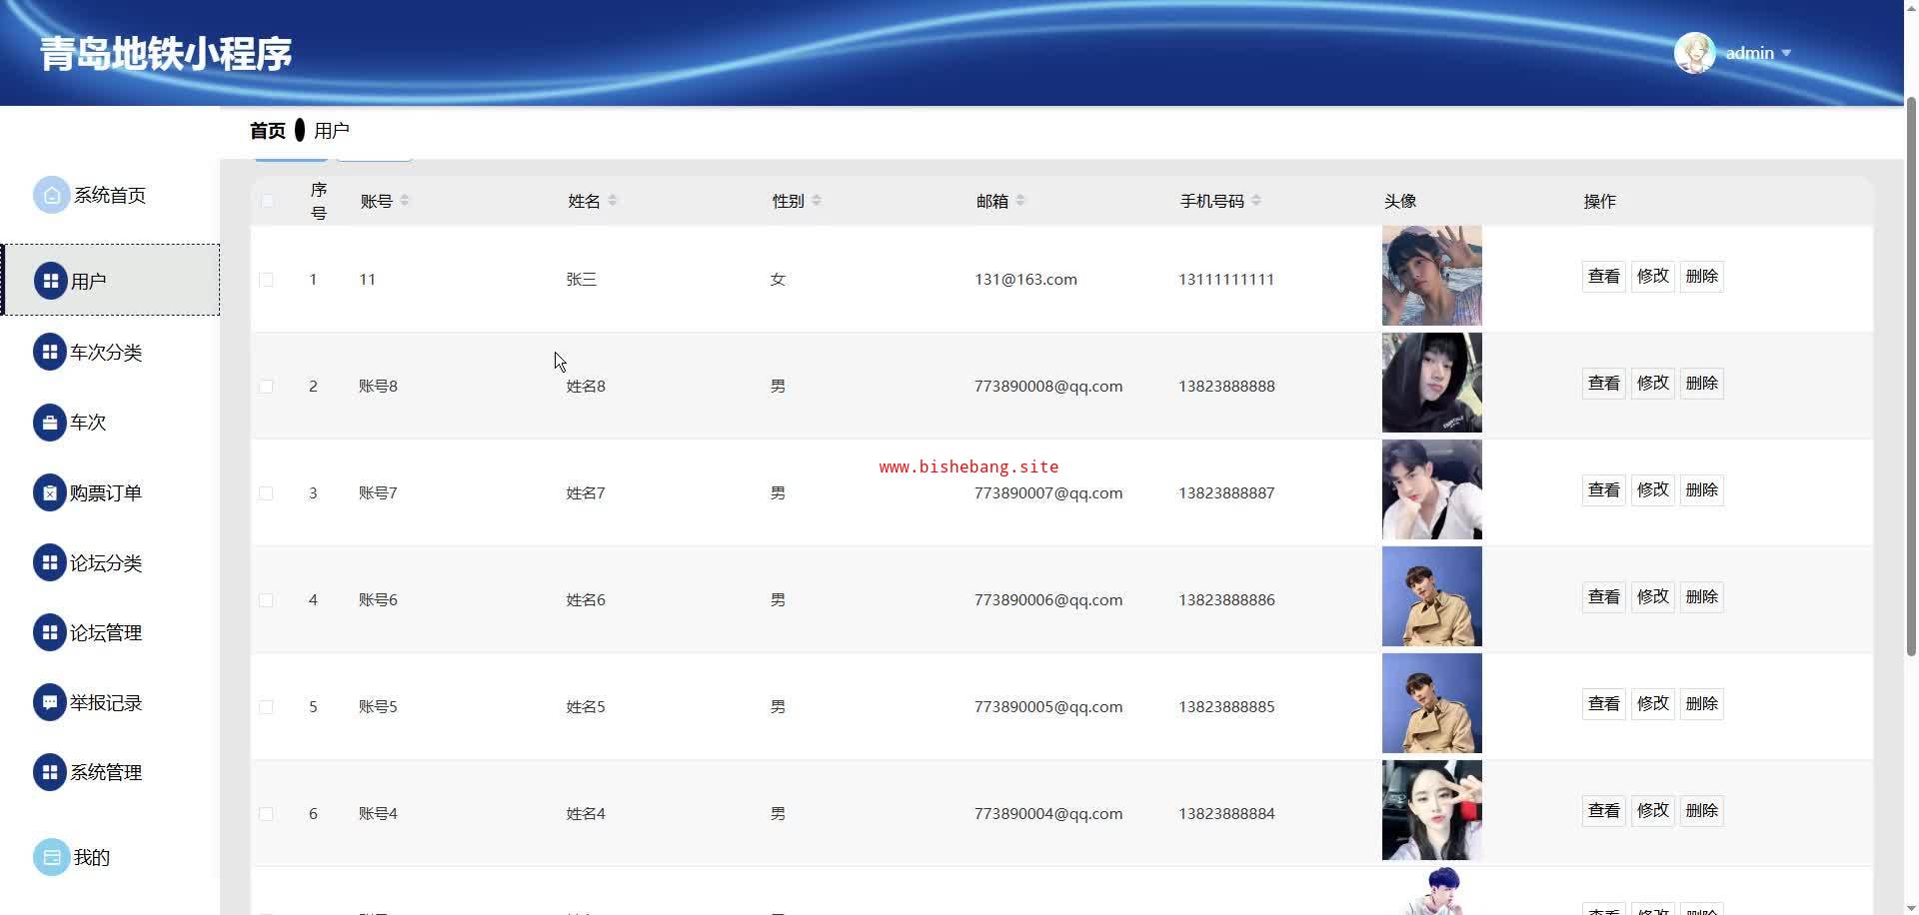Click 删除 for user 姓名5
Screen dimensions: 1919x915
[1702, 704]
